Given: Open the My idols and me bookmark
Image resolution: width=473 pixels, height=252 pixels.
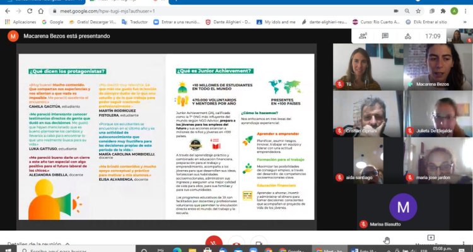Looking at the screenshot, I should tap(276, 22).
